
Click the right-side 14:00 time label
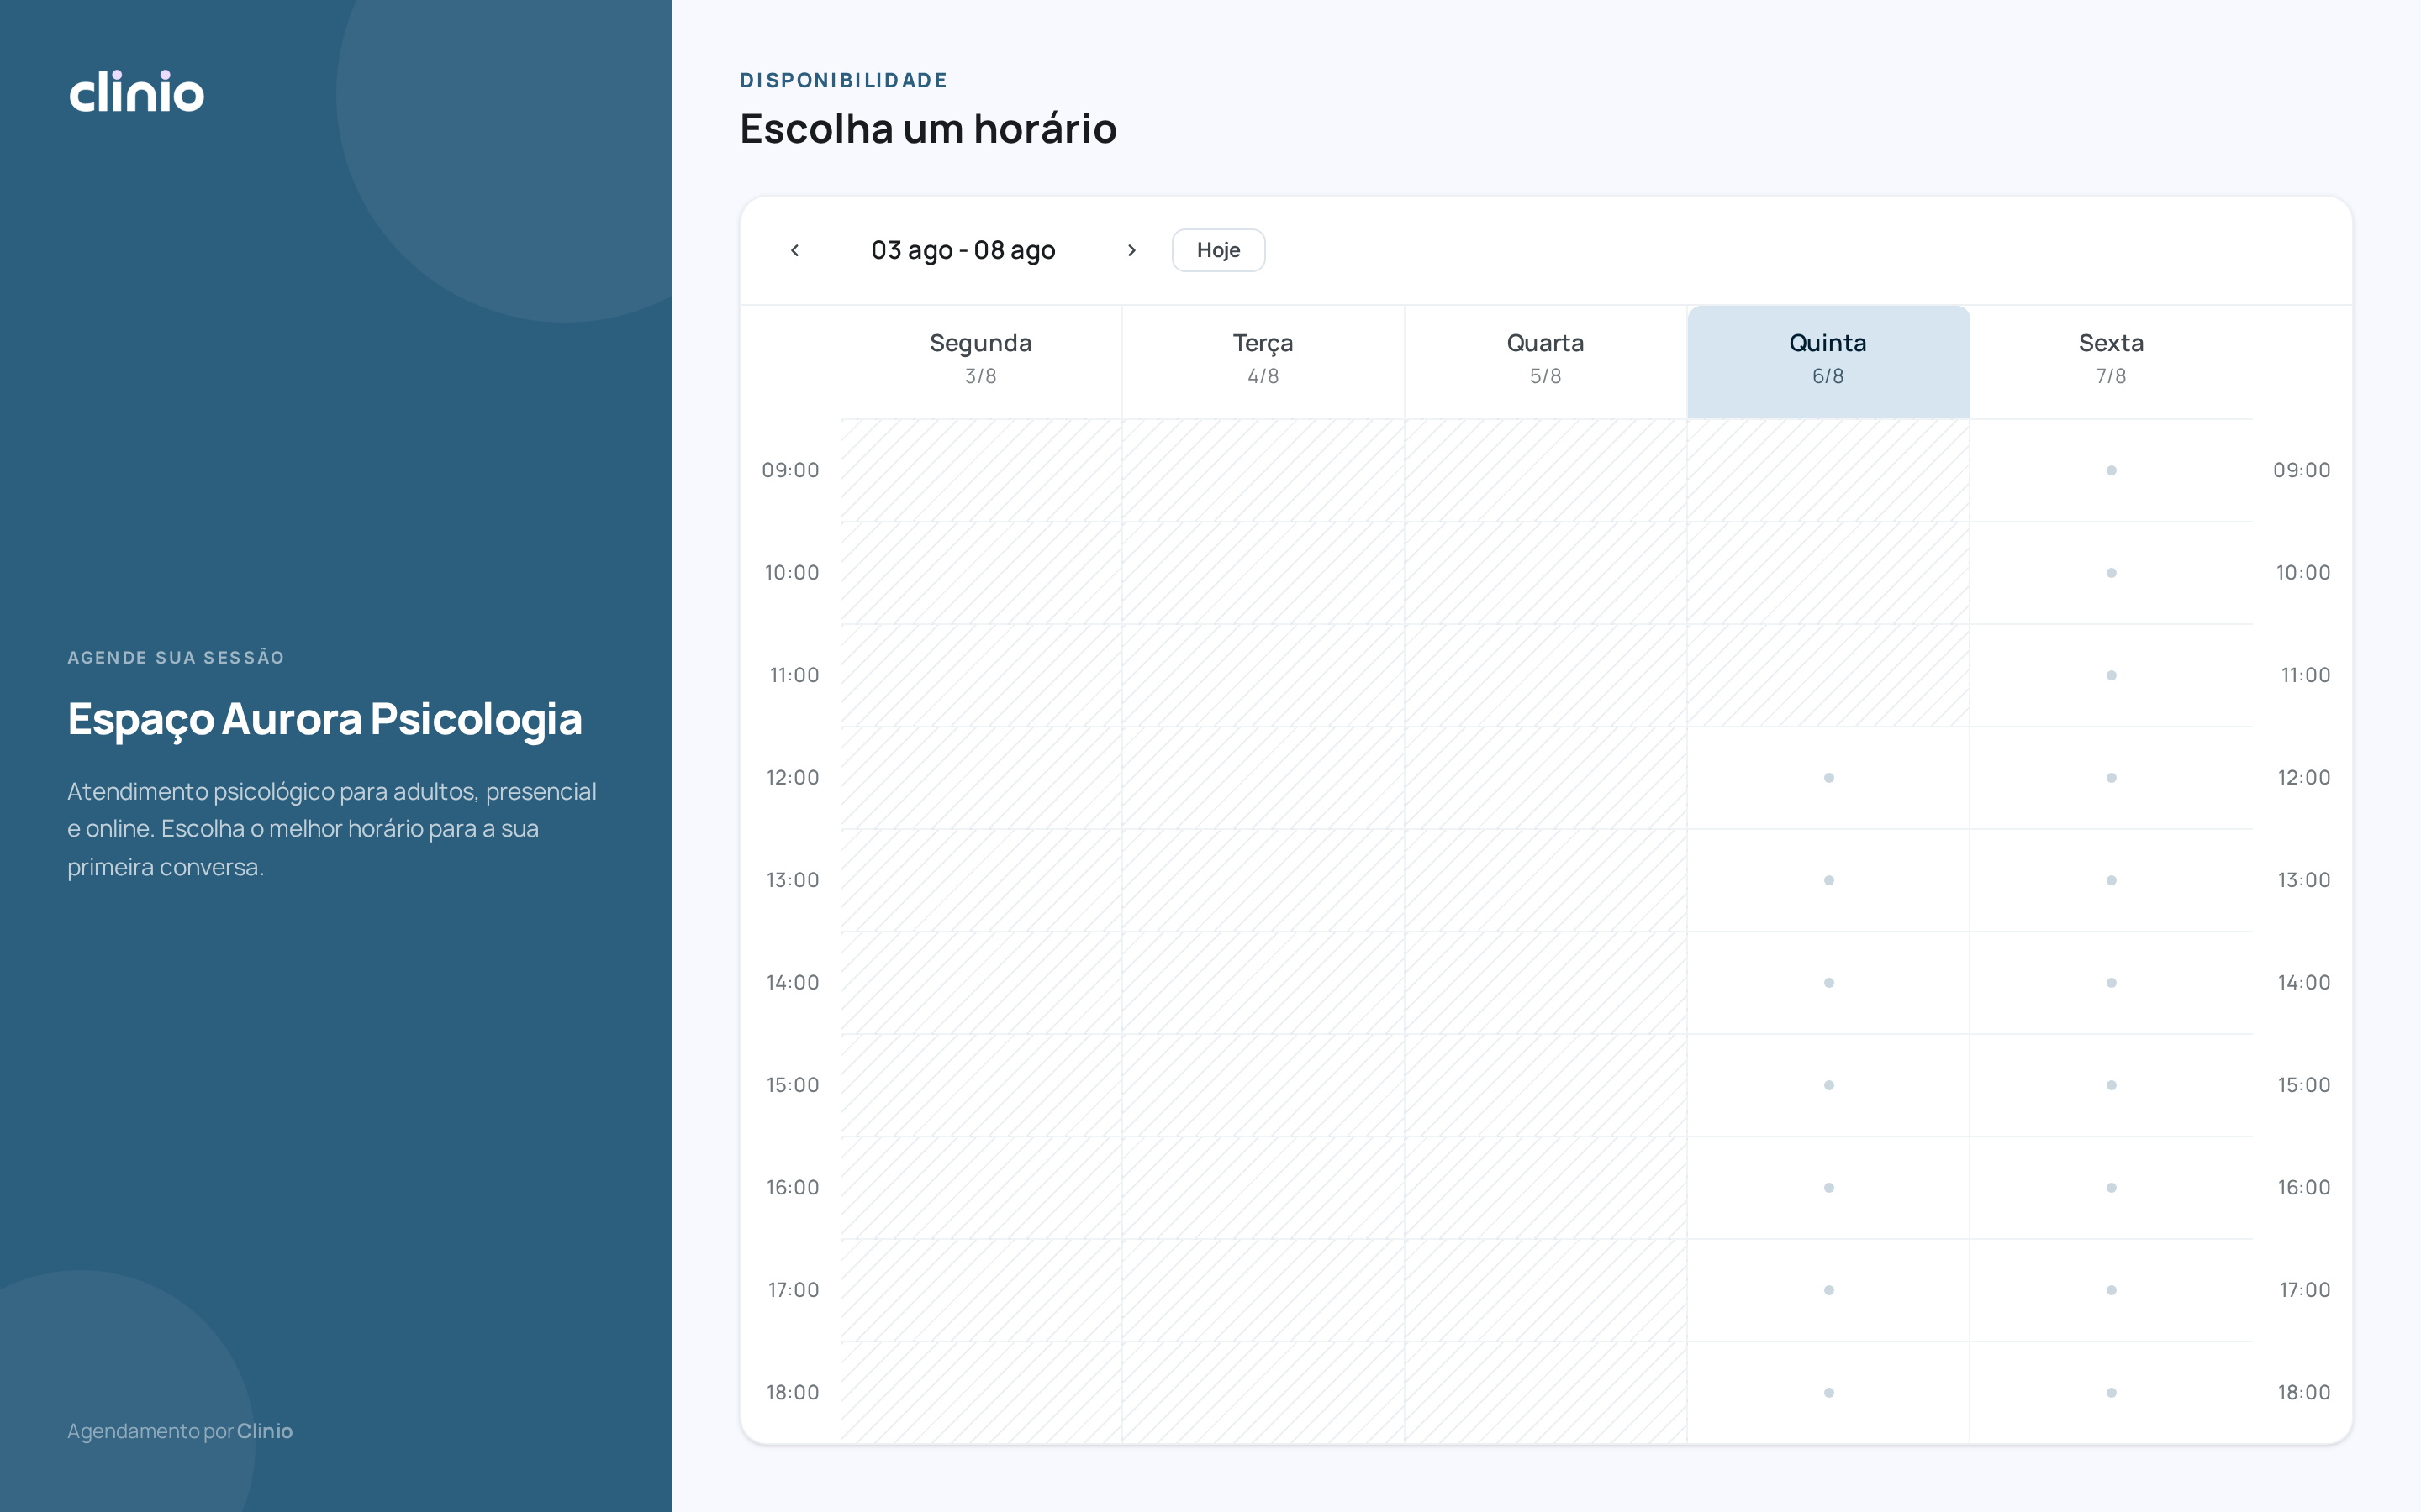[x=2304, y=983]
